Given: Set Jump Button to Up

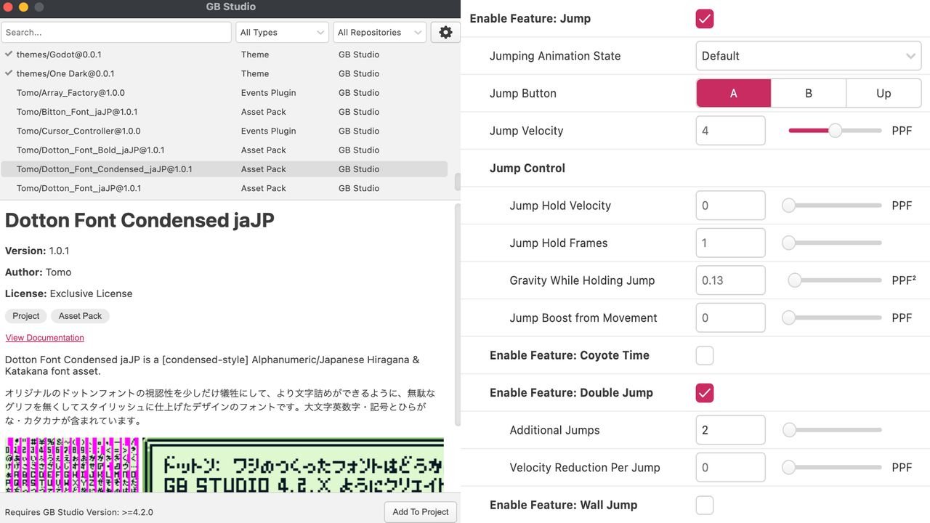Looking at the screenshot, I should [883, 94].
